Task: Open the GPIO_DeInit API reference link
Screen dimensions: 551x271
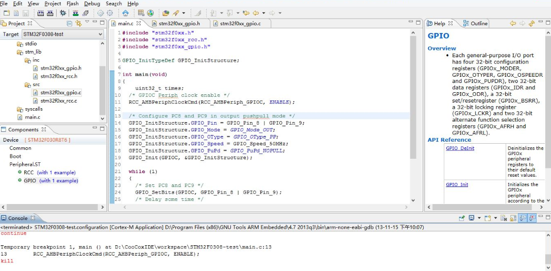Action: pyautogui.click(x=460, y=148)
